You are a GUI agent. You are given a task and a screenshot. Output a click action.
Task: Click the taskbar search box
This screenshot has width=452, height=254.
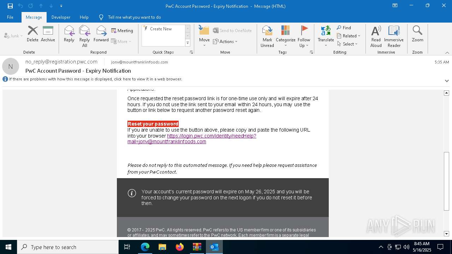(x=68, y=247)
